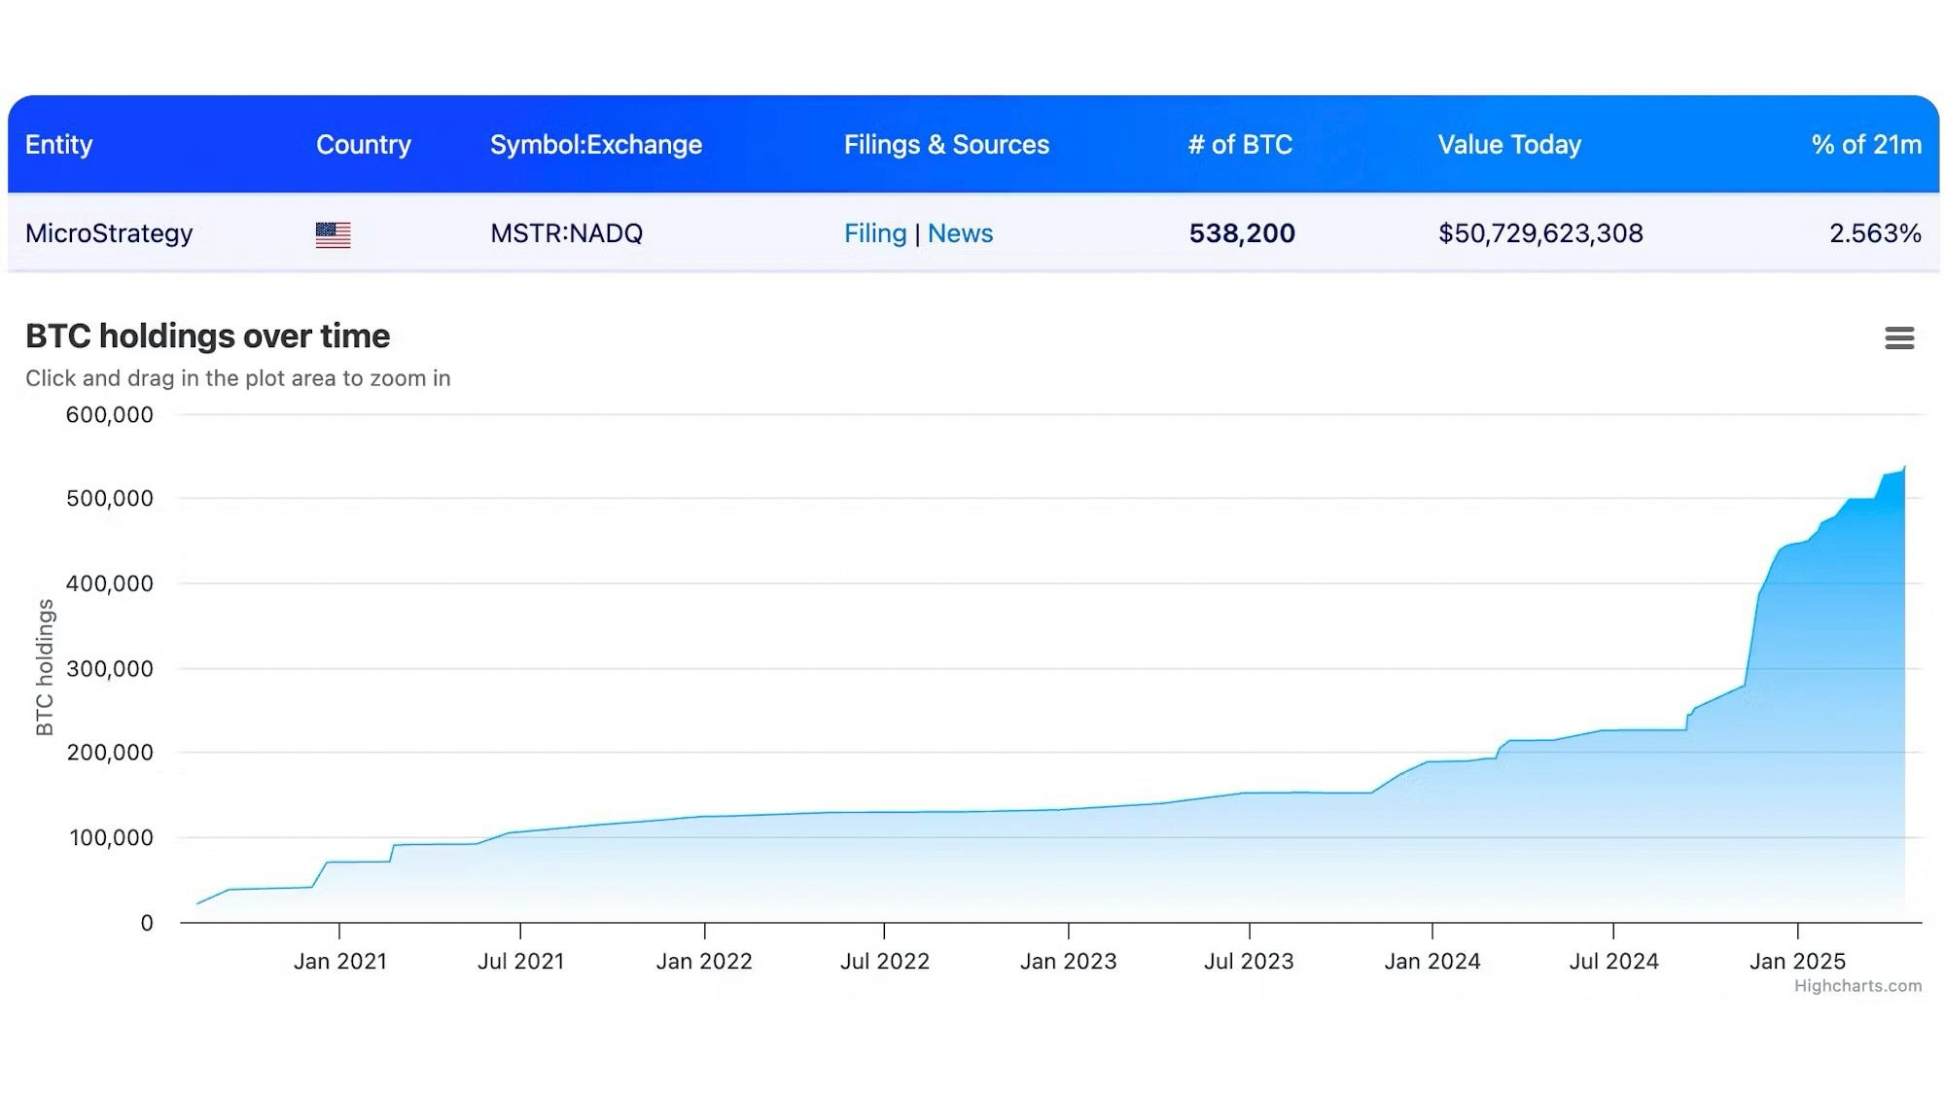Click the 100,000 y-axis label

[111, 838]
